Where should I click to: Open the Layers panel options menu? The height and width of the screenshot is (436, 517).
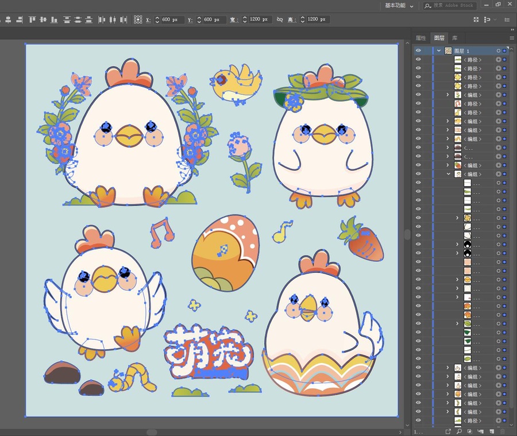coord(512,38)
